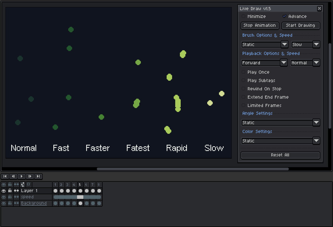The width and height of the screenshot is (333, 227).
Task: Hide the speed layer eye icon
Action: point(4,197)
